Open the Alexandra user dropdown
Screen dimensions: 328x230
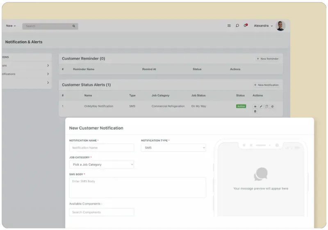coord(263,26)
